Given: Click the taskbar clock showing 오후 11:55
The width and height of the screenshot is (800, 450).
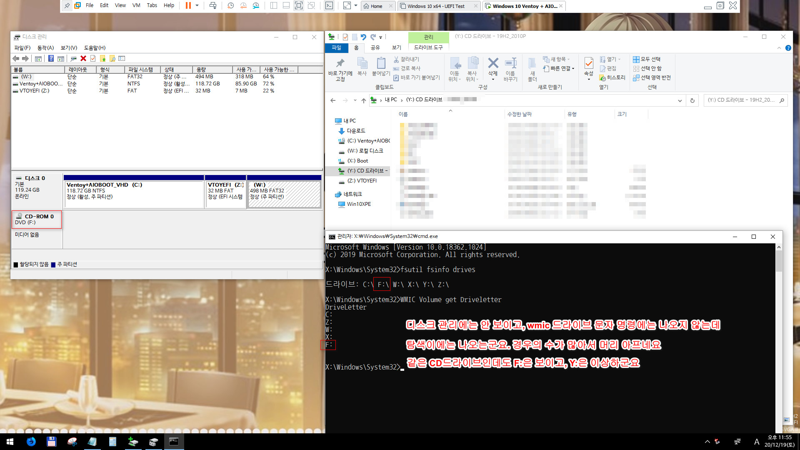Looking at the screenshot, I should tap(779, 441).
